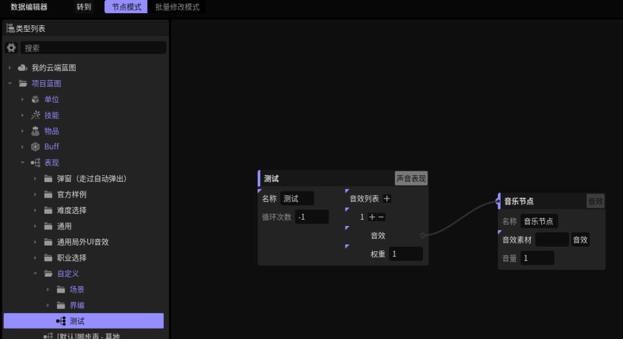Click the node-tree icon next to 表现

[x=35, y=163]
